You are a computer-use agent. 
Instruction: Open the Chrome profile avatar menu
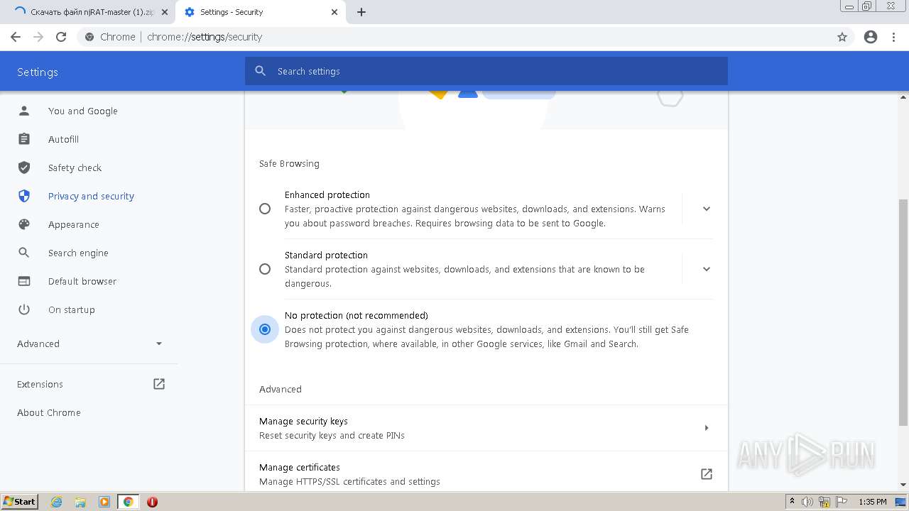point(871,37)
